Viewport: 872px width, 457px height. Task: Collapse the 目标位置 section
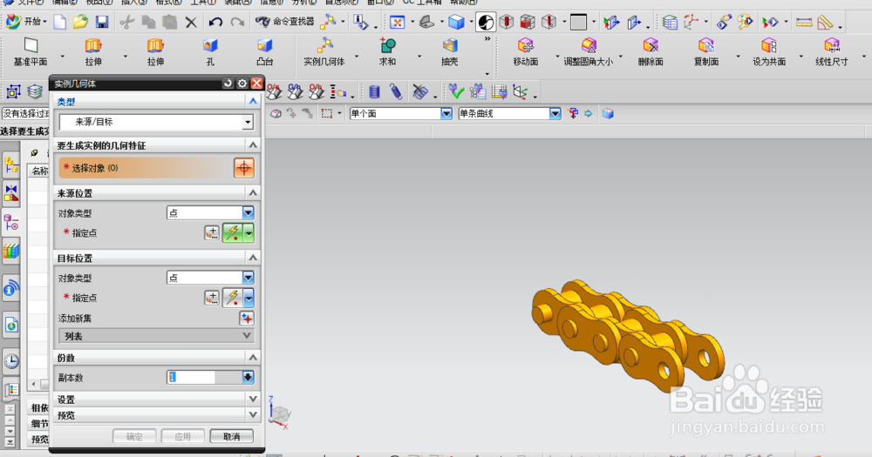click(253, 258)
